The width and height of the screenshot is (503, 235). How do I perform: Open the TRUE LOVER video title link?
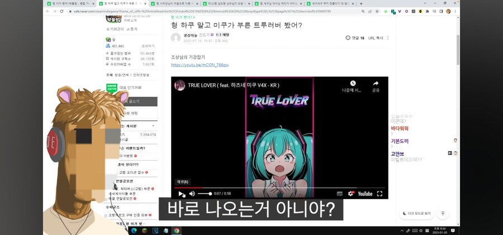click(233, 86)
